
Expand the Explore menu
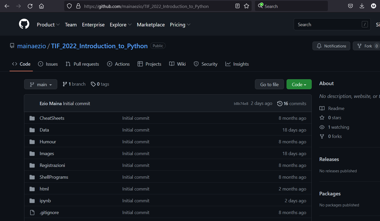(x=121, y=25)
